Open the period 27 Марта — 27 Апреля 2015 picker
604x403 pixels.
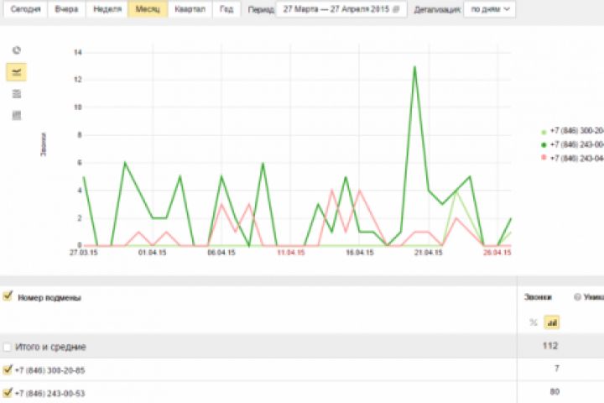[341, 9]
